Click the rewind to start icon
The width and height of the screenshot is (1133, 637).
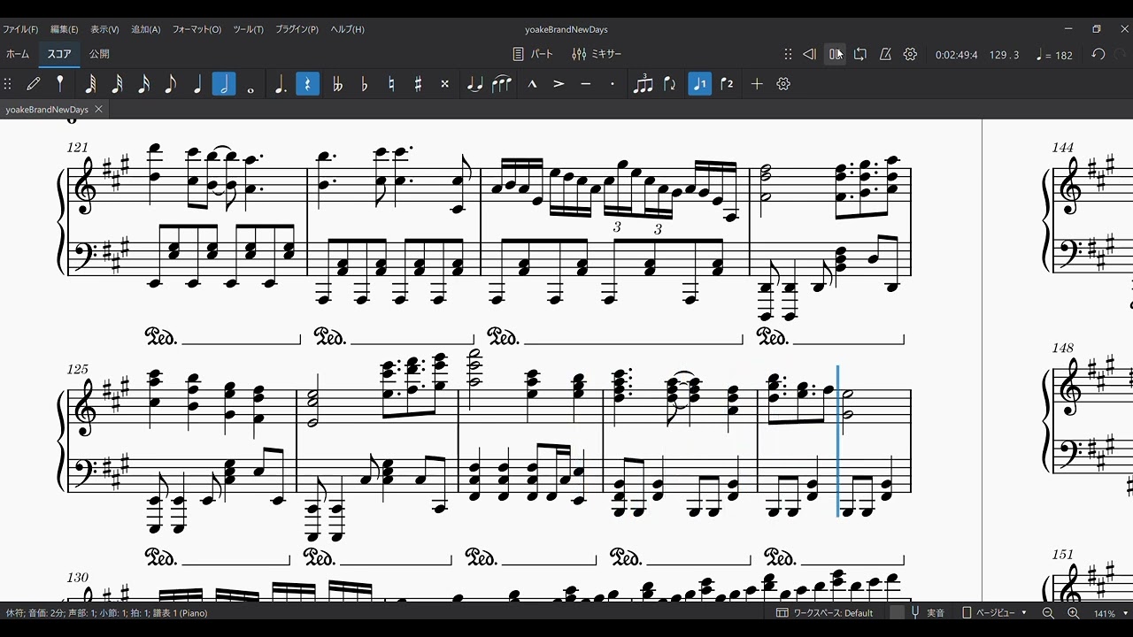(809, 55)
